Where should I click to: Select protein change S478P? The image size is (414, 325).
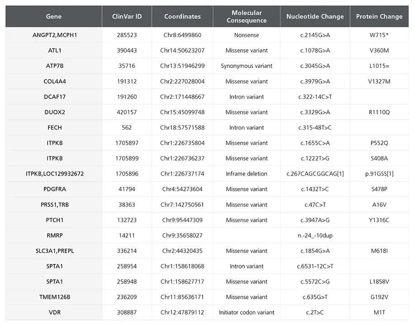pyautogui.click(x=379, y=189)
